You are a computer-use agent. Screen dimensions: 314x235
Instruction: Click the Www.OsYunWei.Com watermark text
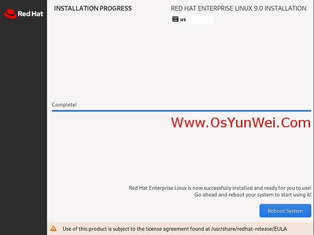pyautogui.click(x=241, y=122)
